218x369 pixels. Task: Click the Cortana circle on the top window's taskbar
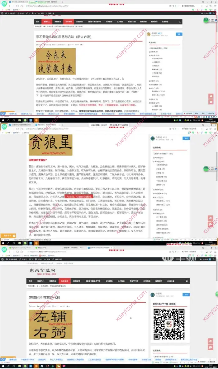click(8, 120)
